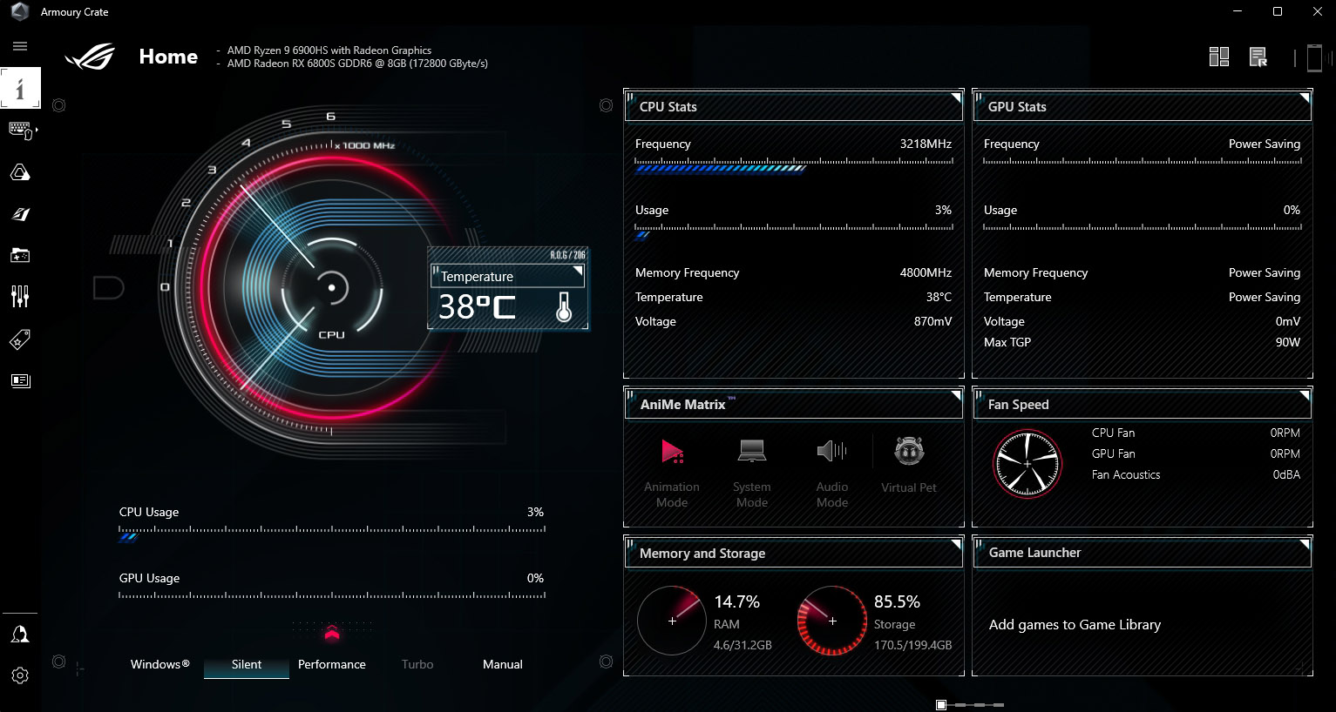The width and height of the screenshot is (1336, 712).
Task: Open Settings gear icon in sidebar
Action: click(20, 675)
